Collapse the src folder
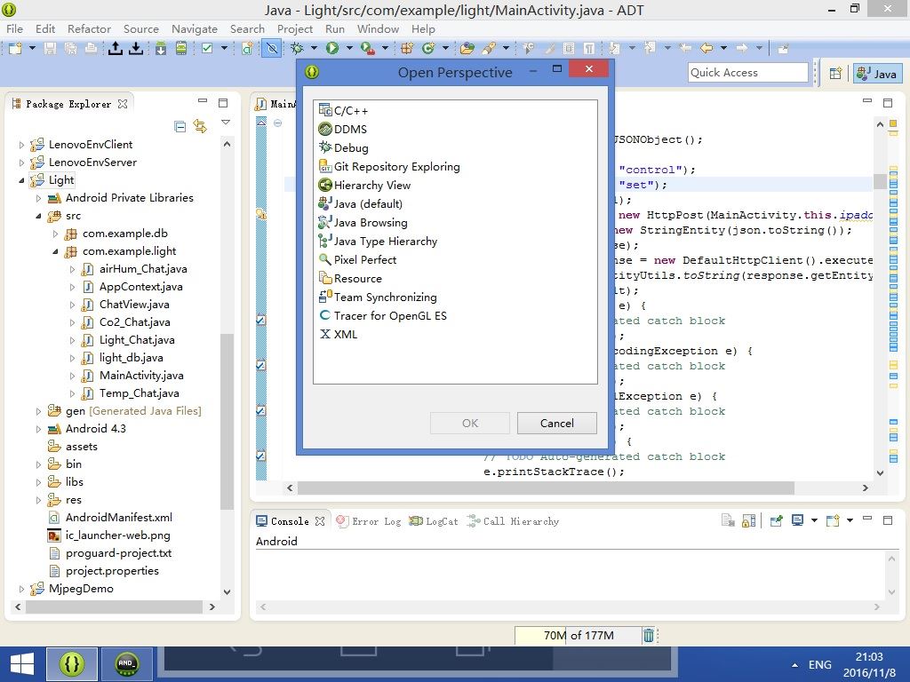Image resolution: width=910 pixels, height=682 pixels. point(38,217)
